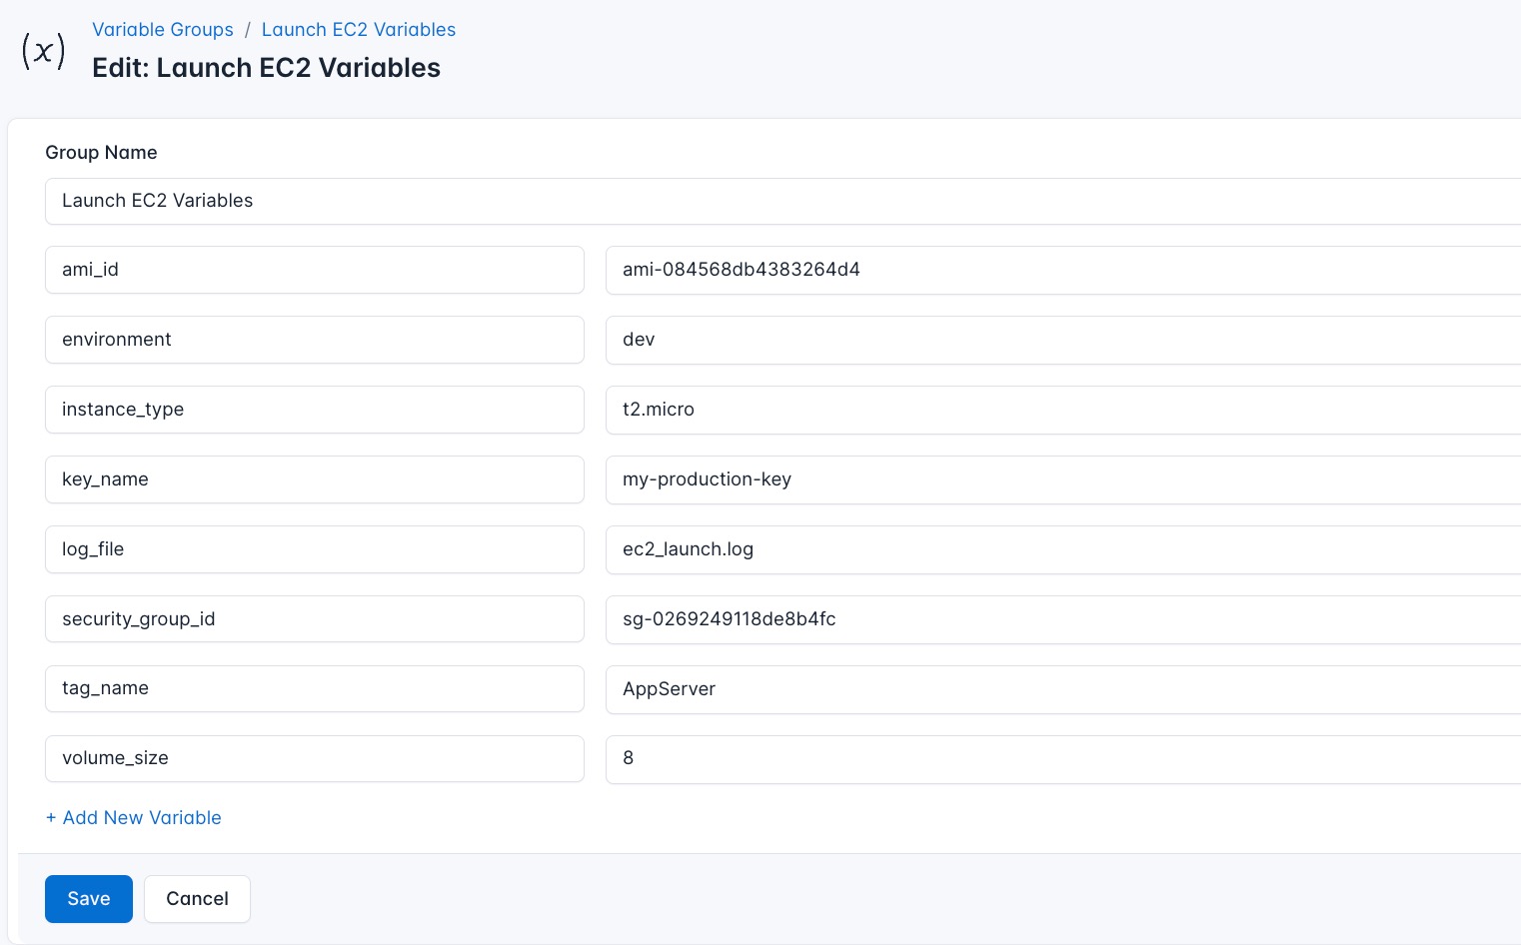Click the dev value field

[899, 340]
